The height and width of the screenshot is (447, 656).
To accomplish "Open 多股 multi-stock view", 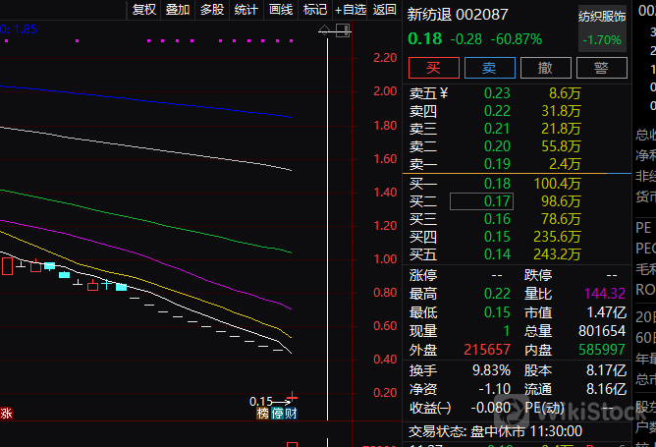I will [x=212, y=10].
